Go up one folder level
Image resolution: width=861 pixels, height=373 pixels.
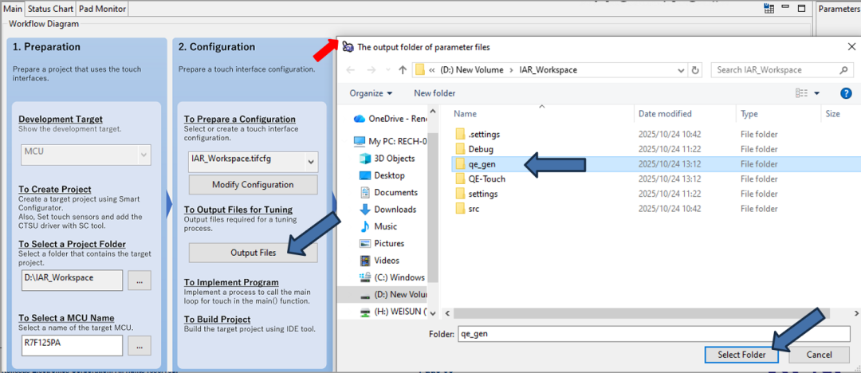(402, 70)
